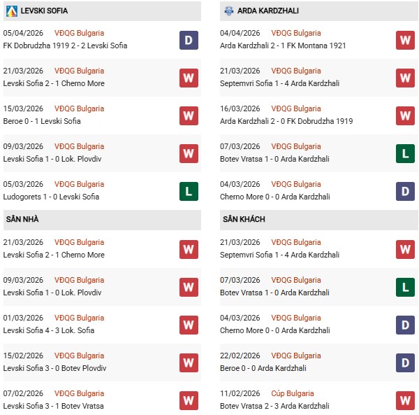
Task: Click the D badge for Dobrudzha vs Levski
Action: (189, 40)
